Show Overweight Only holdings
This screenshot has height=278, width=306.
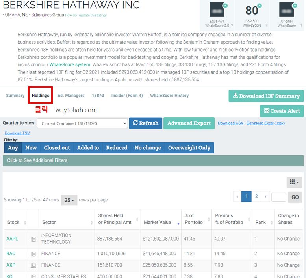189,148
